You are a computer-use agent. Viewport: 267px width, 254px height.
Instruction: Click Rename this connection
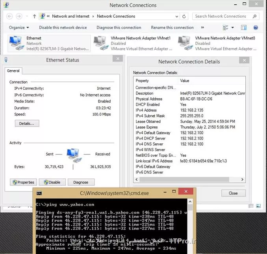click(x=172, y=28)
